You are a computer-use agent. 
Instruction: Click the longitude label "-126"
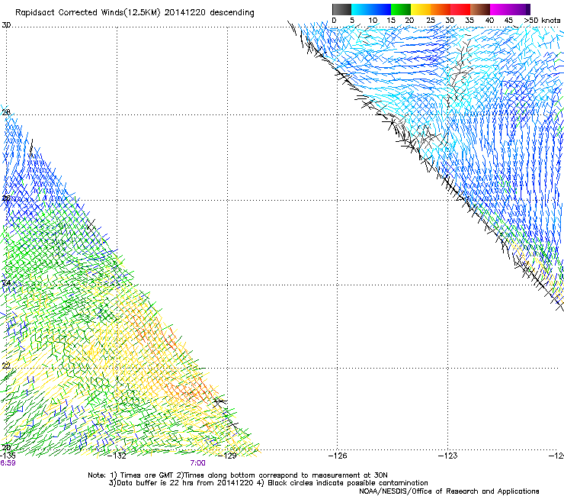[338, 456]
